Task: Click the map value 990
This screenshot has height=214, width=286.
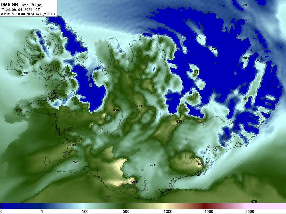Action: (x=116, y=110)
